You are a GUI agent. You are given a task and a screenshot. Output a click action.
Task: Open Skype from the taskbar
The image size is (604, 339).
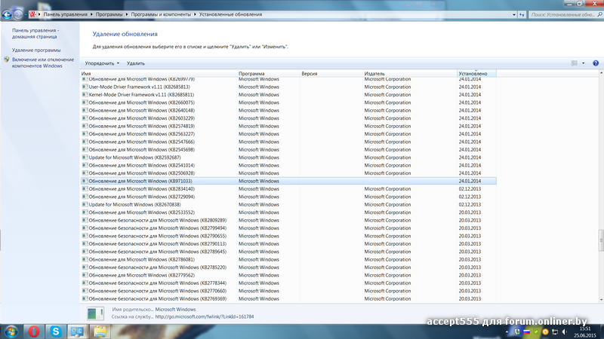56,331
